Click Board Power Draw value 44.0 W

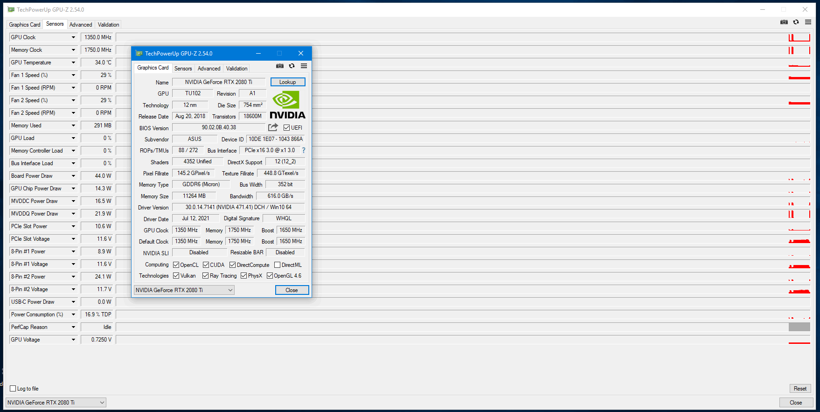(97, 176)
